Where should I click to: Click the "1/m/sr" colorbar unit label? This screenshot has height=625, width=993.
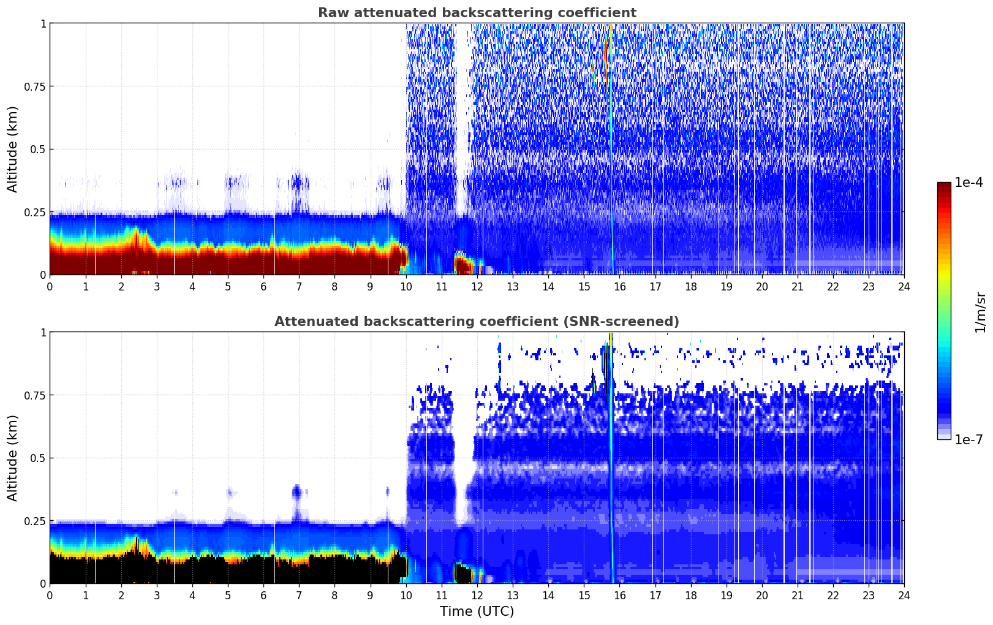980,311
